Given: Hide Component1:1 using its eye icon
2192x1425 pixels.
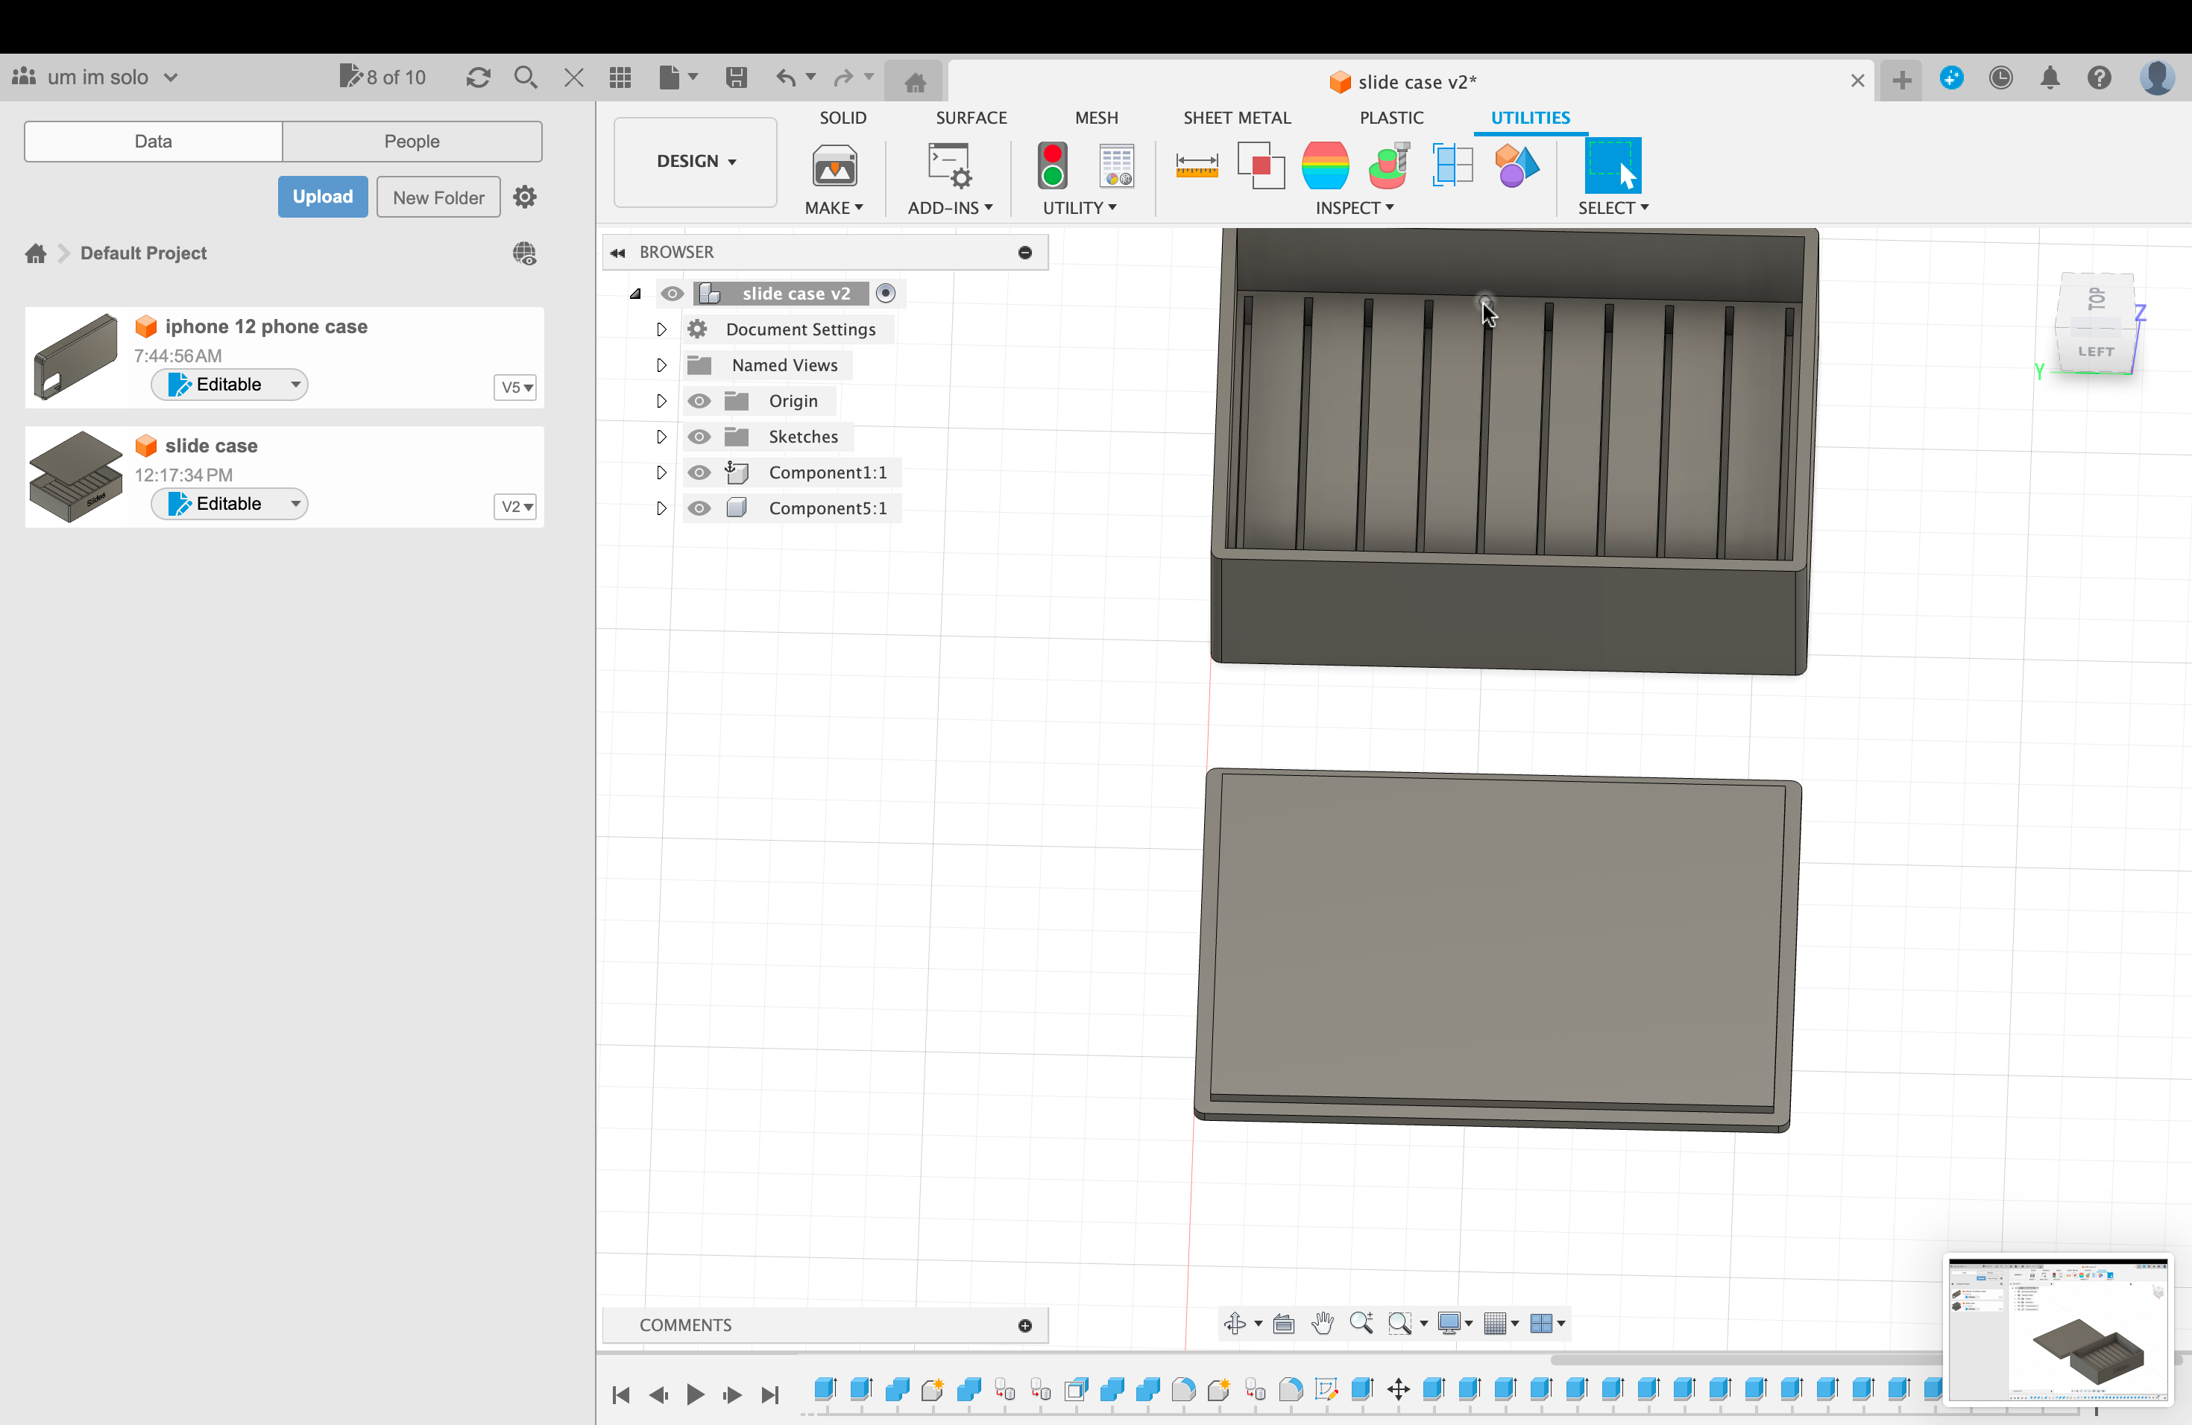Looking at the screenshot, I should click(x=700, y=473).
